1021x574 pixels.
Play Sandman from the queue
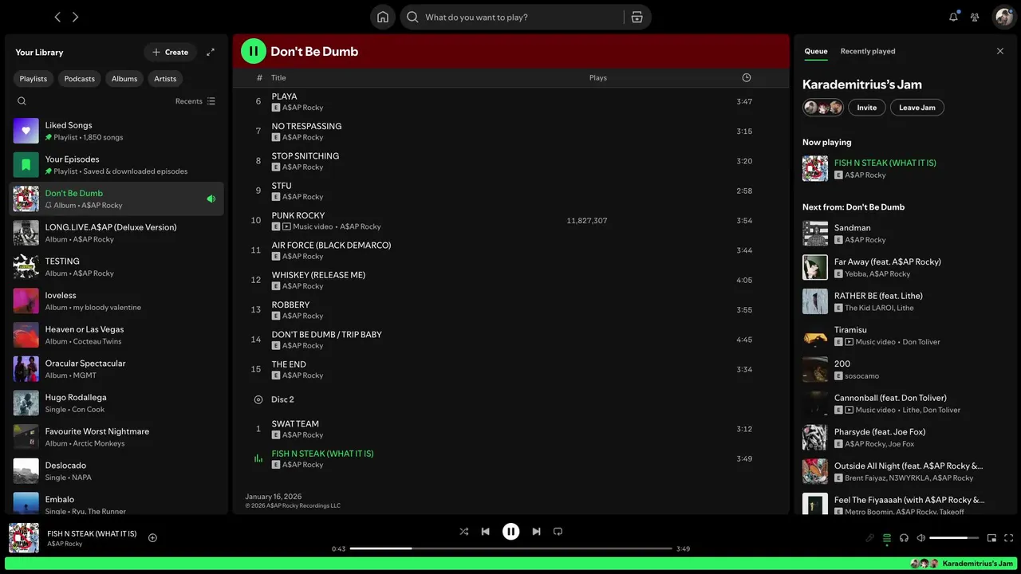[906, 234]
